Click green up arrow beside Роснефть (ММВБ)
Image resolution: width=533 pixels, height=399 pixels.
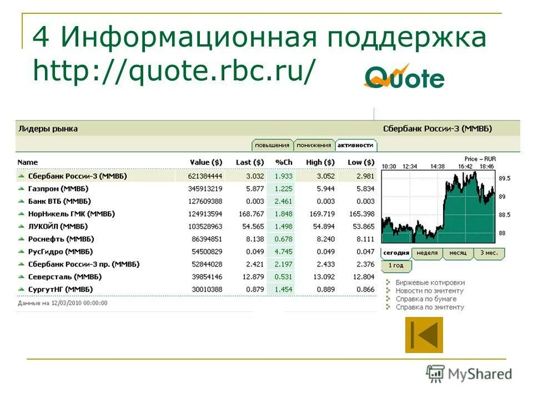(21, 238)
